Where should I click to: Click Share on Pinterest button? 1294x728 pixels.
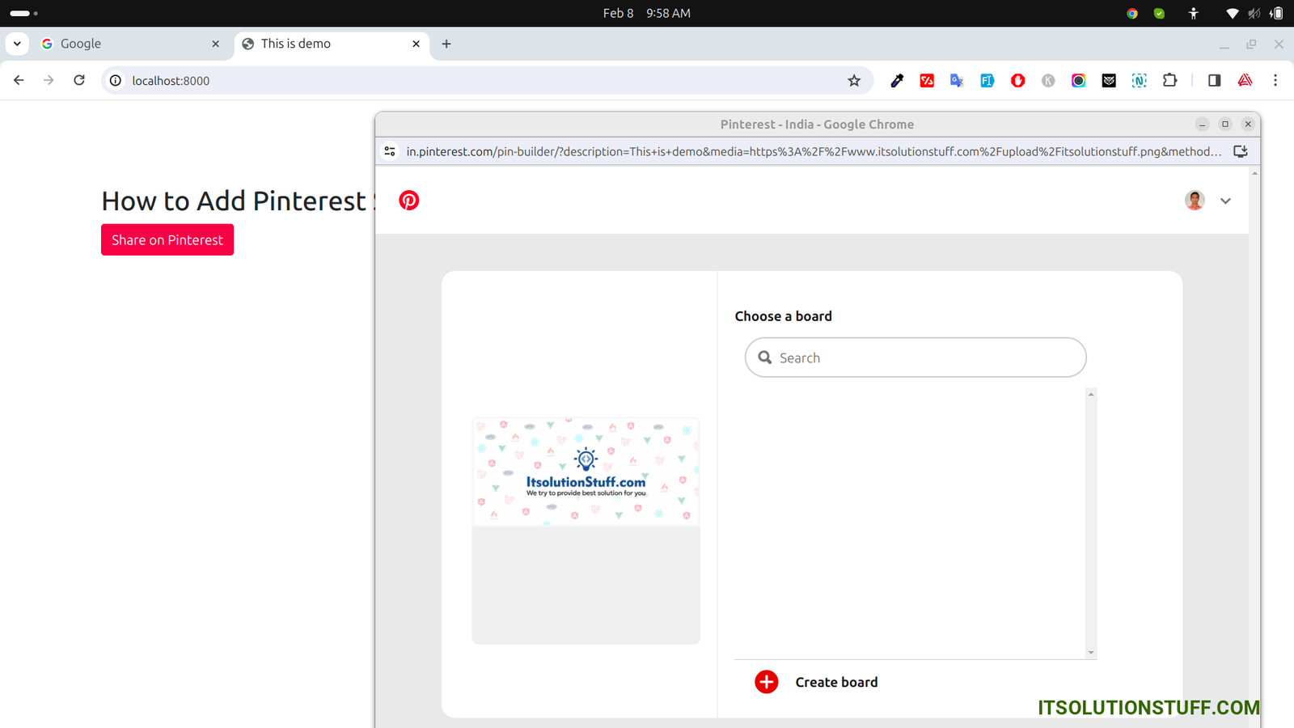tap(167, 240)
